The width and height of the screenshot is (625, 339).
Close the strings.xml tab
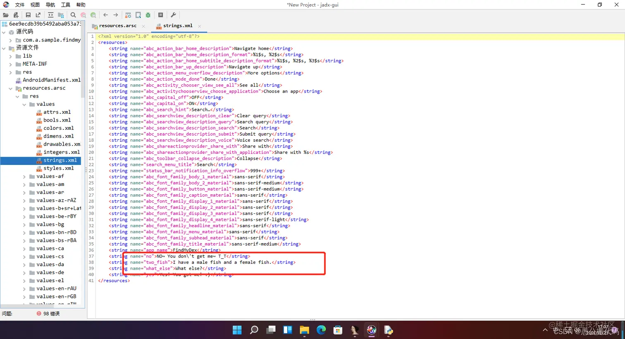pyautogui.click(x=200, y=26)
